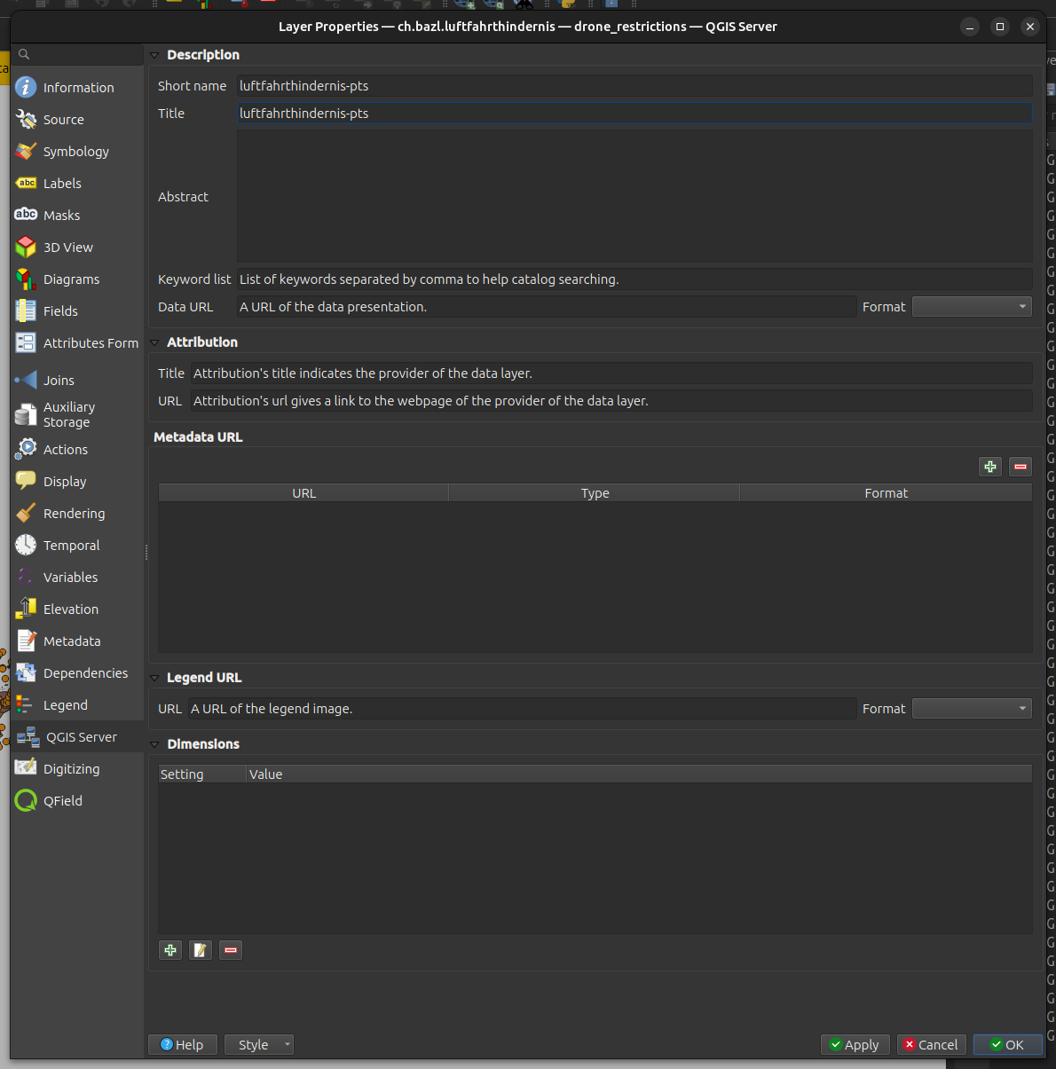Click the Data URL field
Screen dimensions: 1056x1069
547,307
